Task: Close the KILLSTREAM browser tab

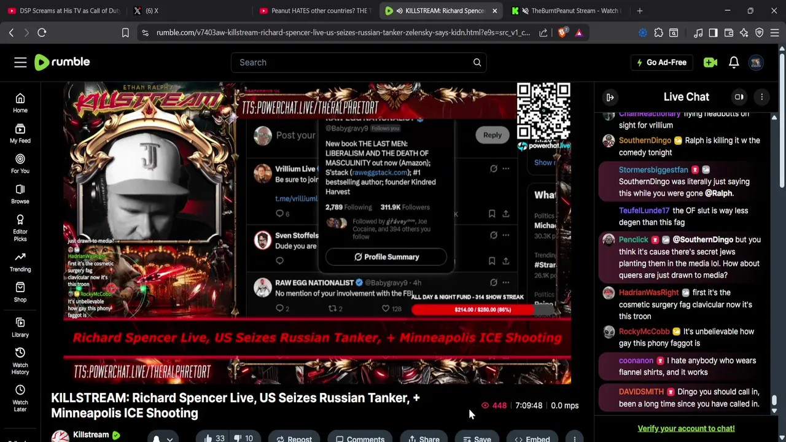Action: coord(495,10)
